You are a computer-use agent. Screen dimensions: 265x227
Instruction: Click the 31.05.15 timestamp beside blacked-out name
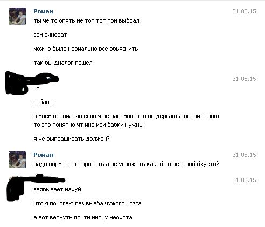pyautogui.click(x=244, y=79)
